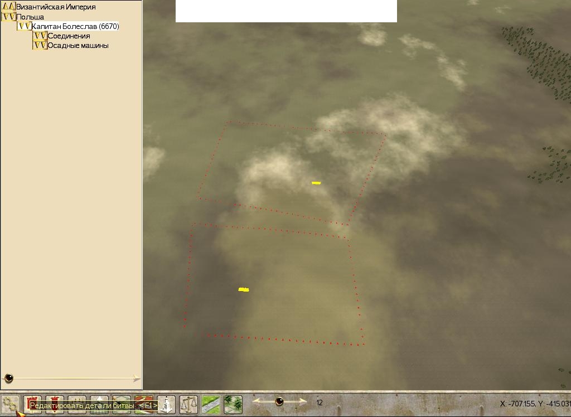This screenshot has height=417, width=571.
Task: Collapse the Капитан Болеслав army node
Action: 24,26
